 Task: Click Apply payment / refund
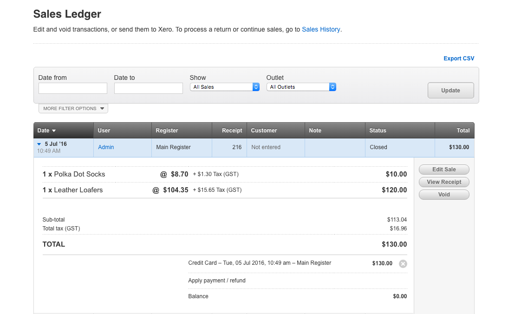coord(217,281)
